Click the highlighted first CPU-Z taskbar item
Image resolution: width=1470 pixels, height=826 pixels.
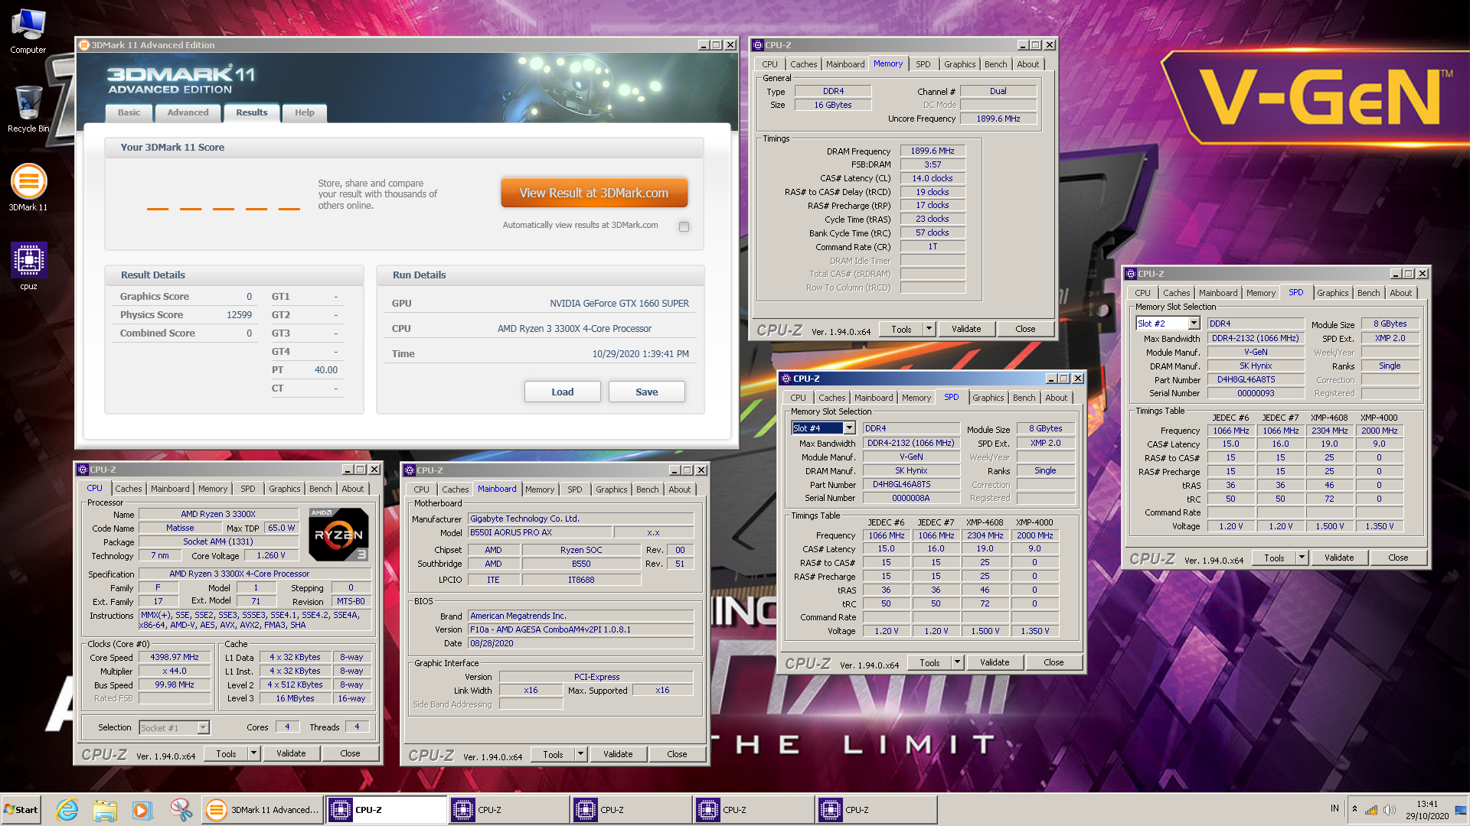pyautogui.click(x=387, y=809)
